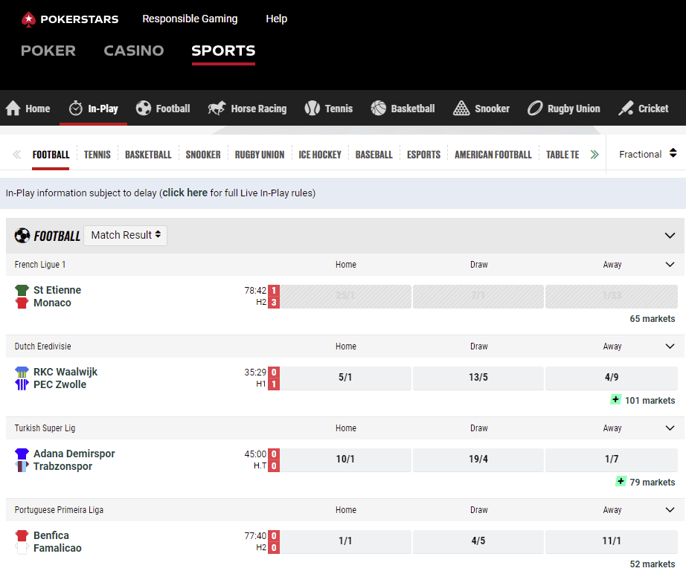
Task: Open the 101 markets link
Action: click(x=650, y=401)
